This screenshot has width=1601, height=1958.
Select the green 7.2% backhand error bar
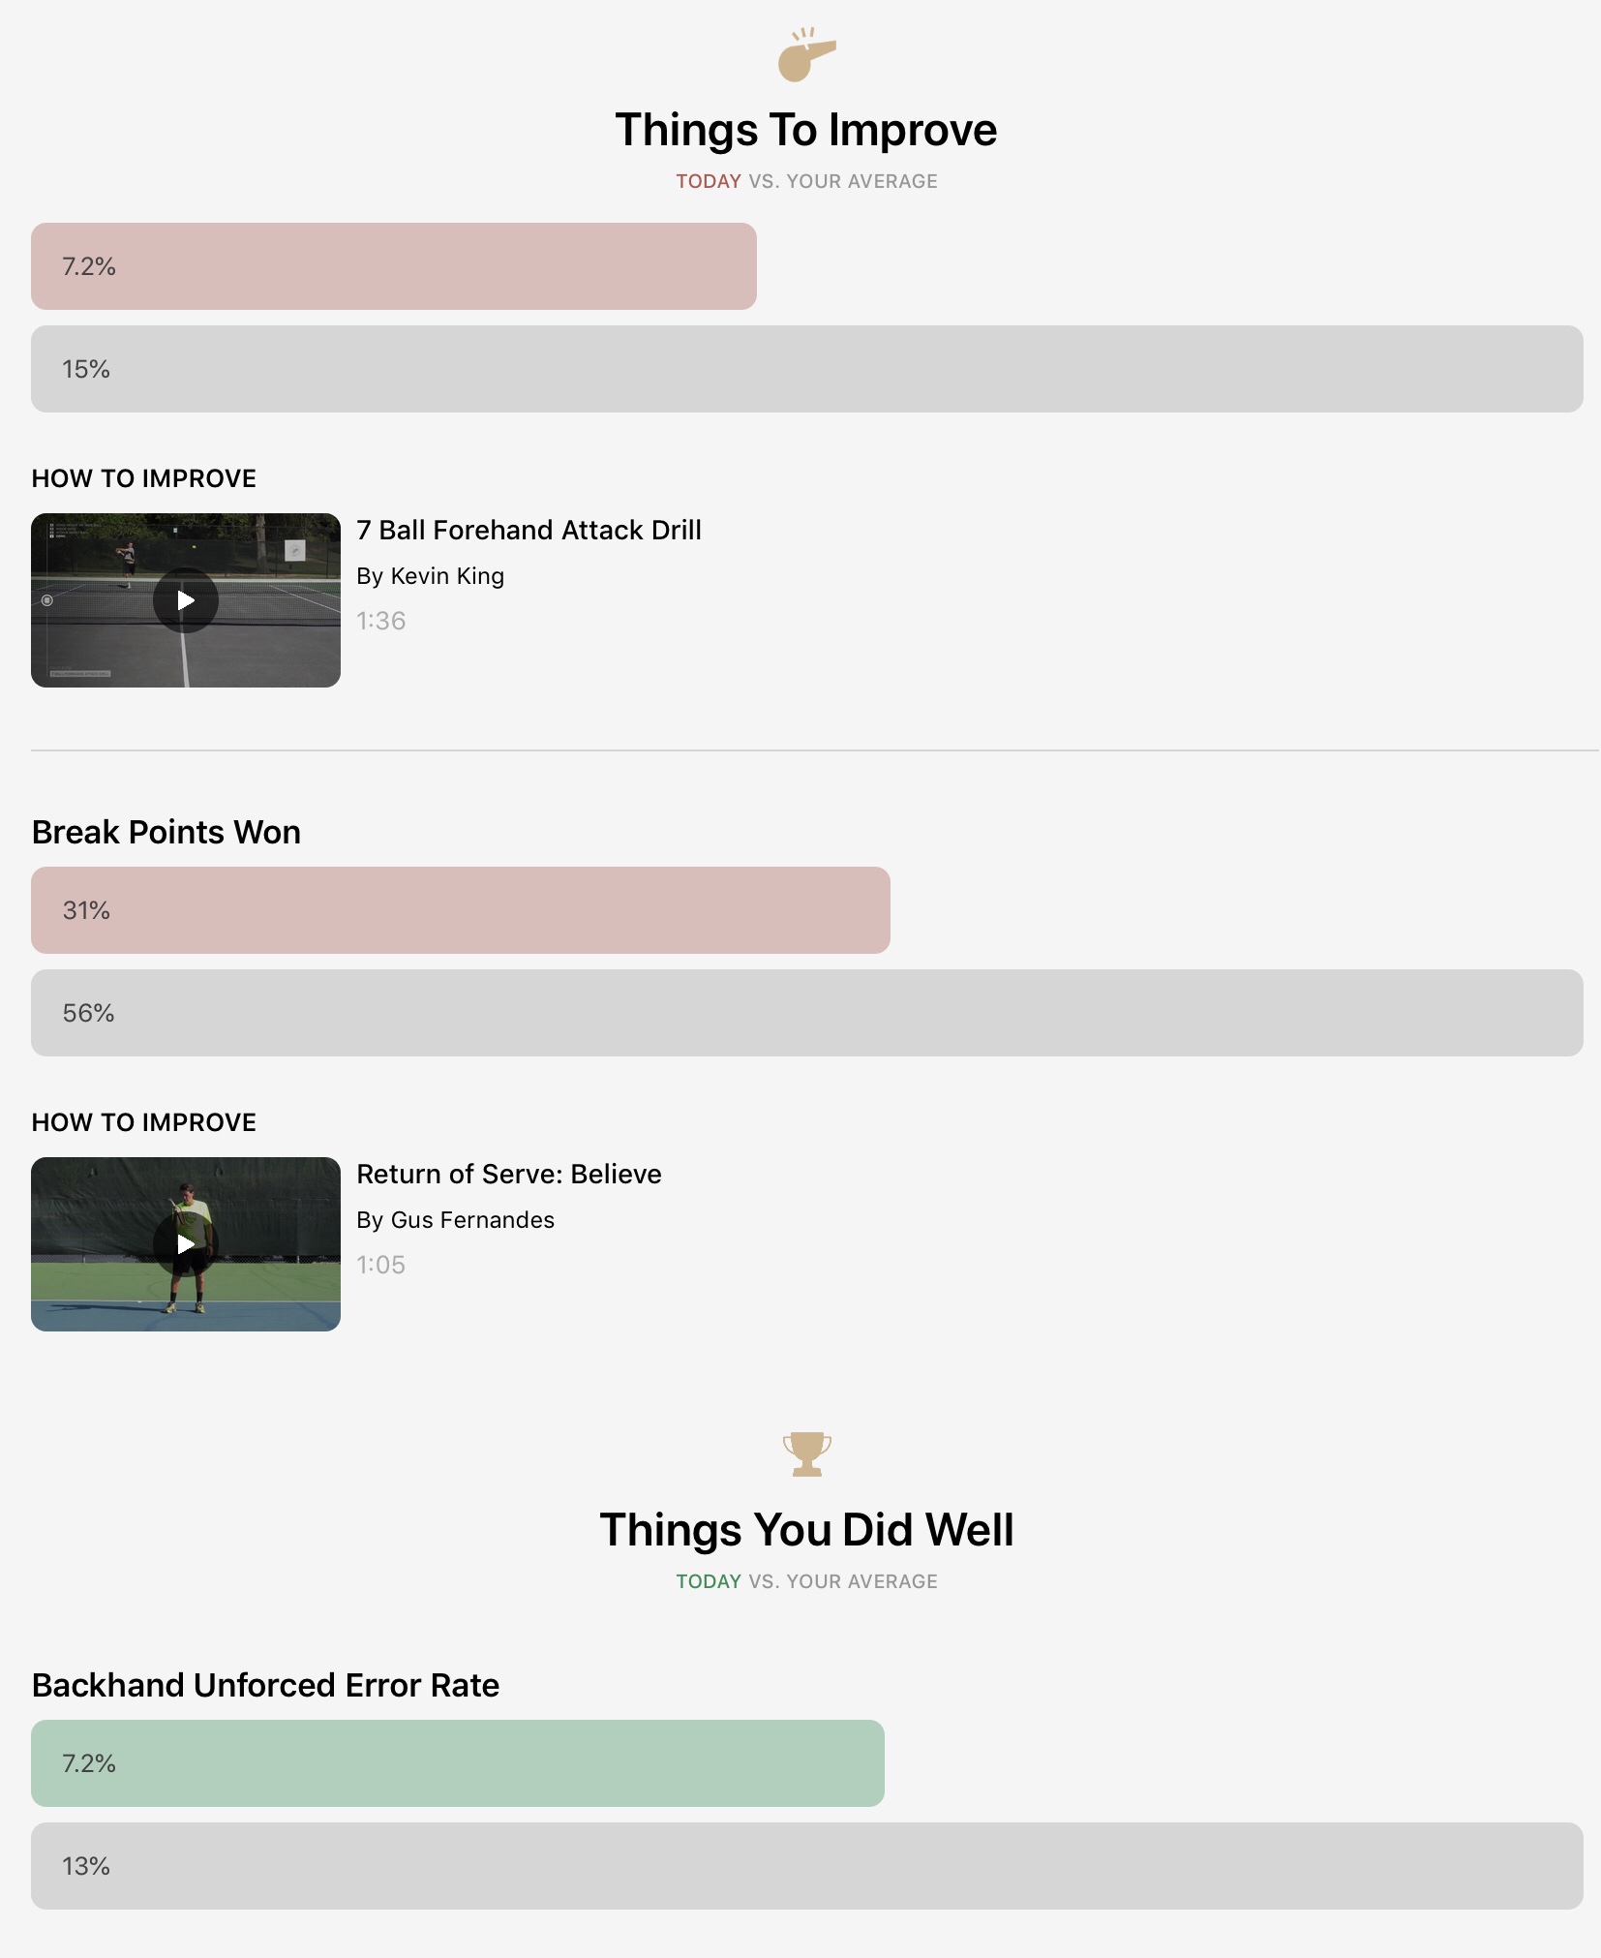pos(458,1763)
